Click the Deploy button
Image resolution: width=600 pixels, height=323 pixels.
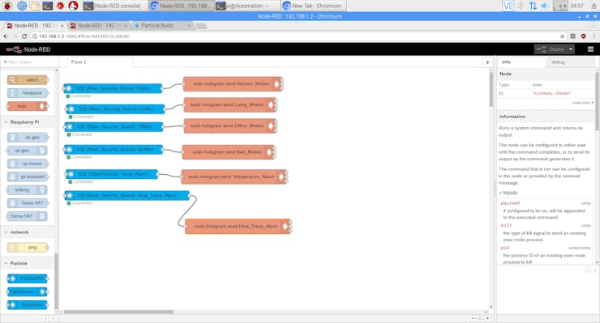click(x=551, y=49)
